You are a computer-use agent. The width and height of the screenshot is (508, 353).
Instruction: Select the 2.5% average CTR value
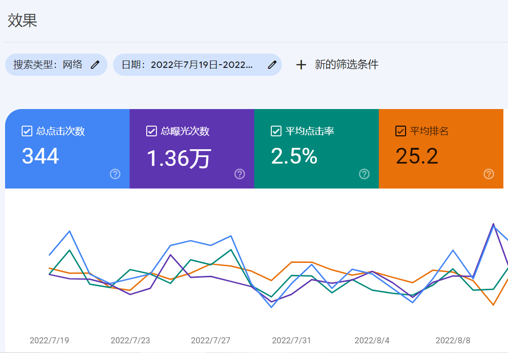tap(294, 156)
